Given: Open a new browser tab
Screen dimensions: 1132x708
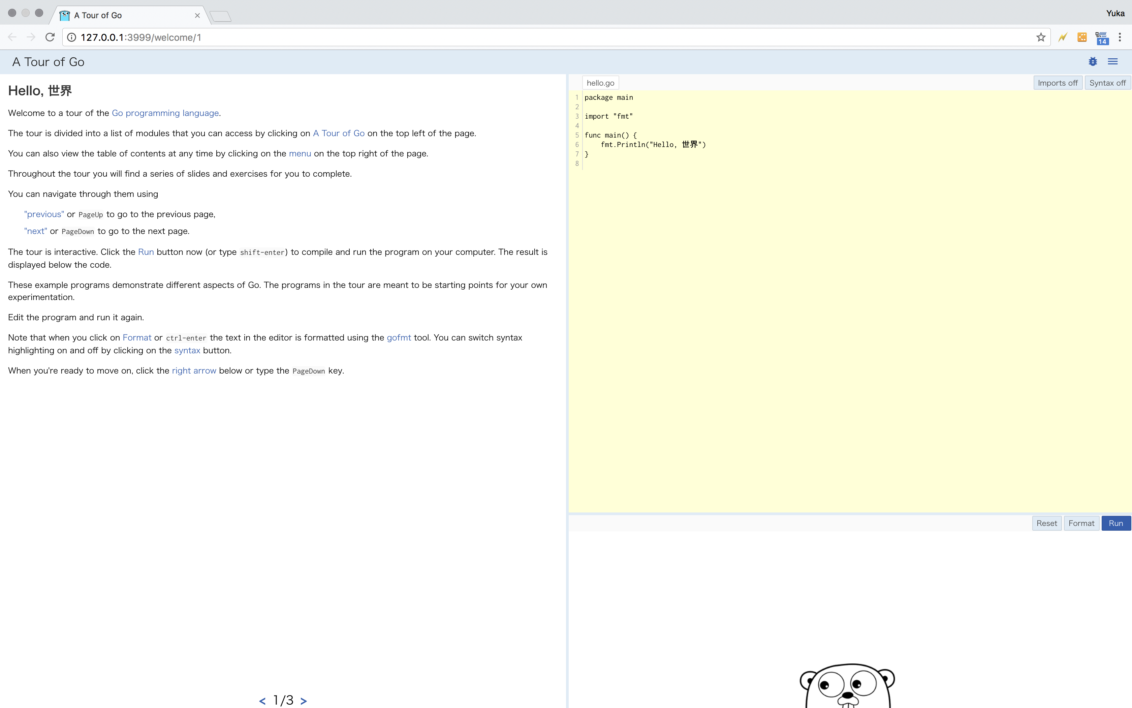Looking at the screenshot, I should pos(221,17).
